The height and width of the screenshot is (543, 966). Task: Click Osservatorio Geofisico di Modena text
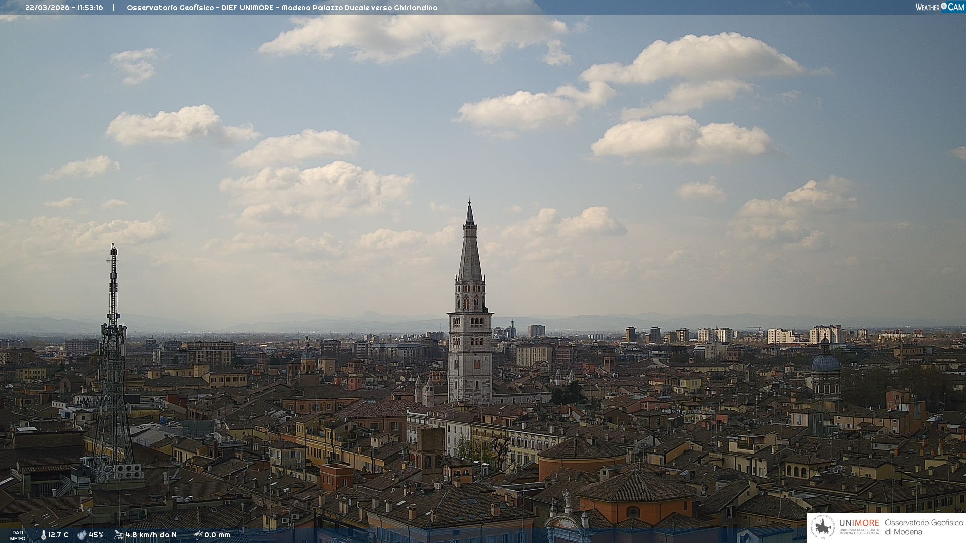pyautogui.click(x=924, y=527)
